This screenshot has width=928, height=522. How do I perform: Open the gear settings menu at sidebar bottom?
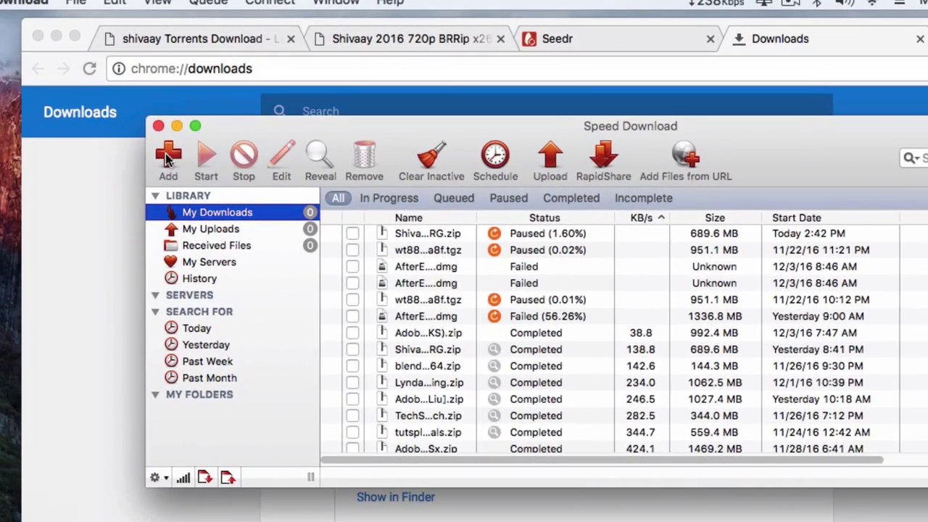point(158,477)
